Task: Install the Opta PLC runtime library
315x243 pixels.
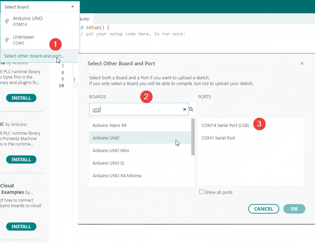Action: click(21, 98)
